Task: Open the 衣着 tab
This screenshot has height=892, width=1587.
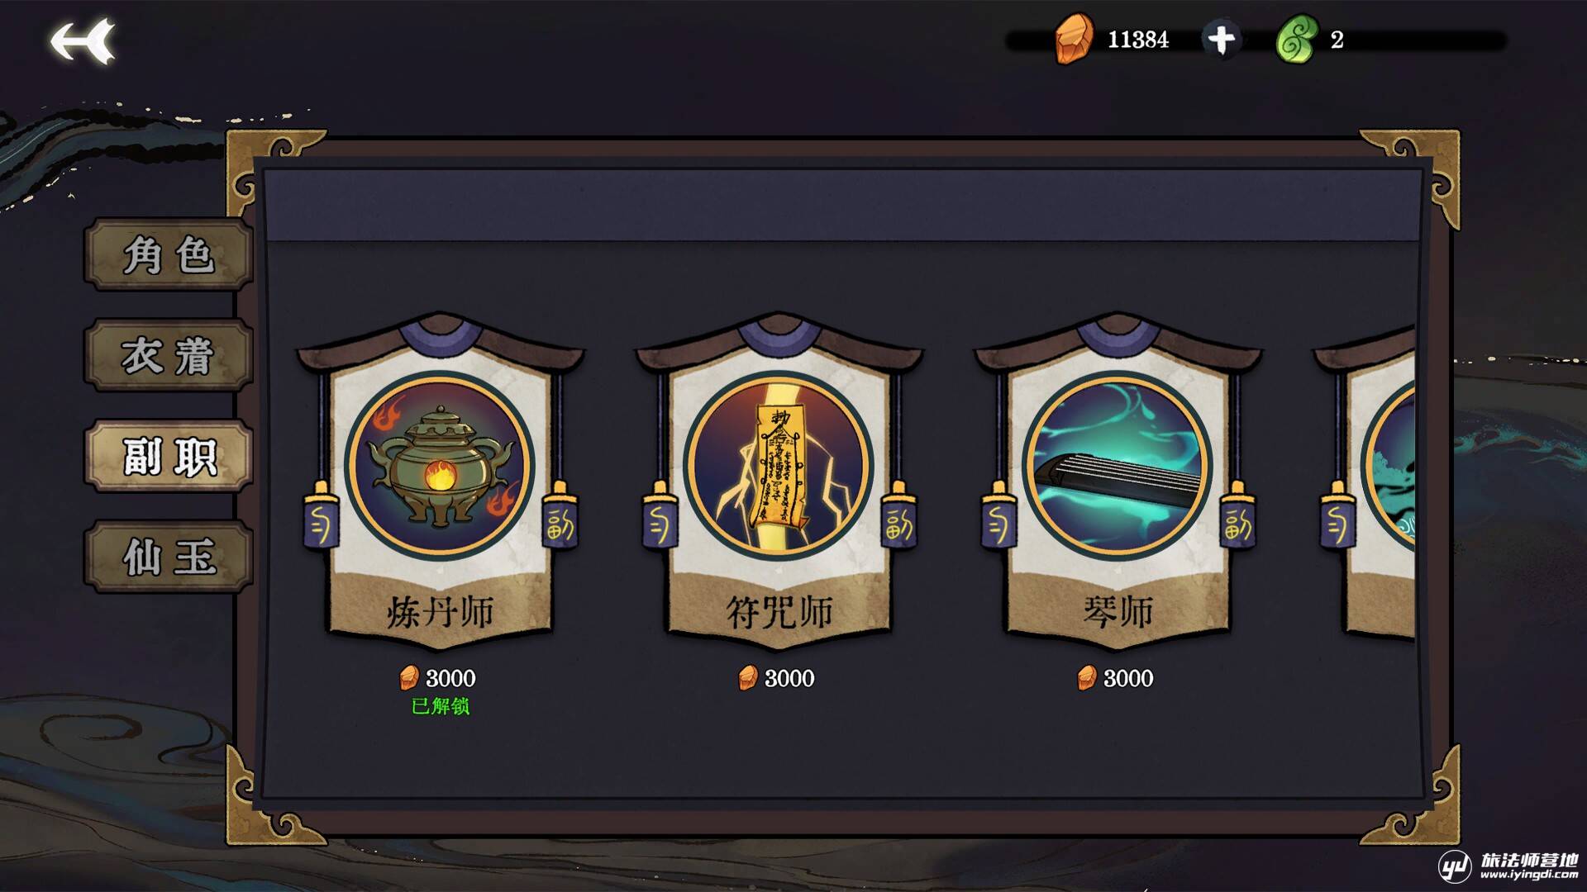Action: (169, 355)
